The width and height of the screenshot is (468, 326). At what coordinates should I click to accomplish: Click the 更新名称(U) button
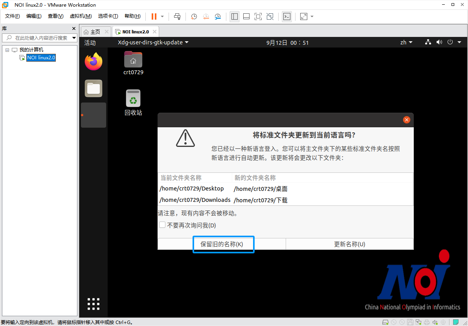point(349,244)
